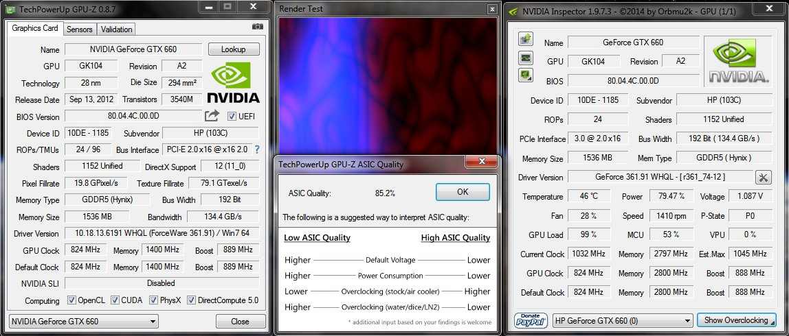The image size is (789, 336).
Task: Click the GPU-Z Bus Interface PCI-E 2.0 value
Action: click(x=207, y=149)
